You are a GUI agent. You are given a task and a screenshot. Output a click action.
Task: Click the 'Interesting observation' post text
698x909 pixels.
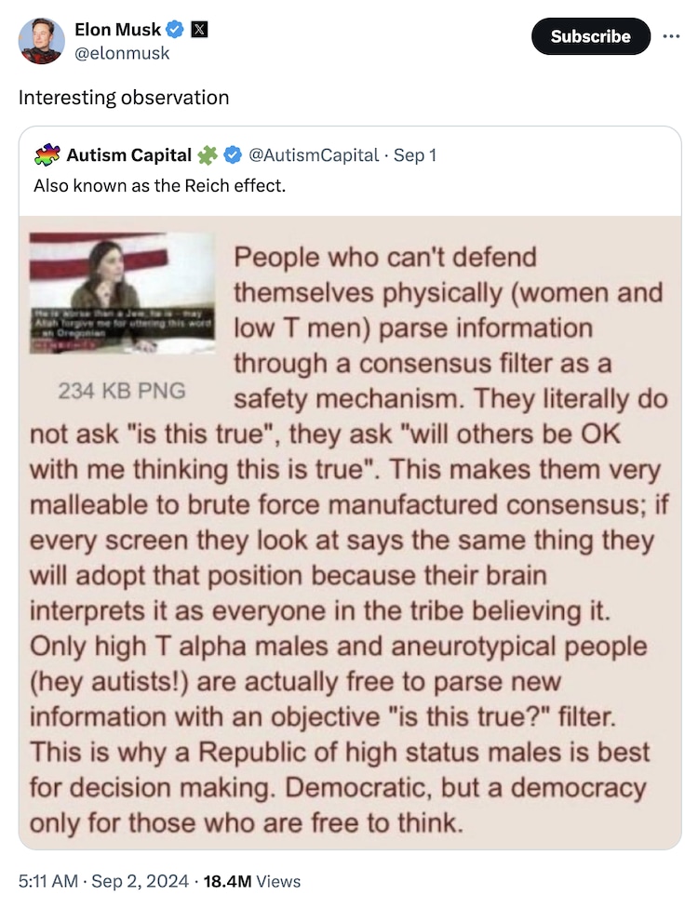[x=124, y=97]
